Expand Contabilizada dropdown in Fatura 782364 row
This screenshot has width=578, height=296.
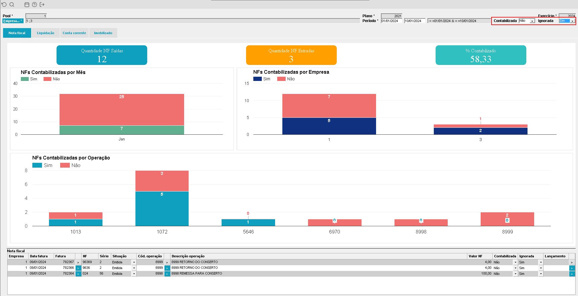[x=515, y=274]
